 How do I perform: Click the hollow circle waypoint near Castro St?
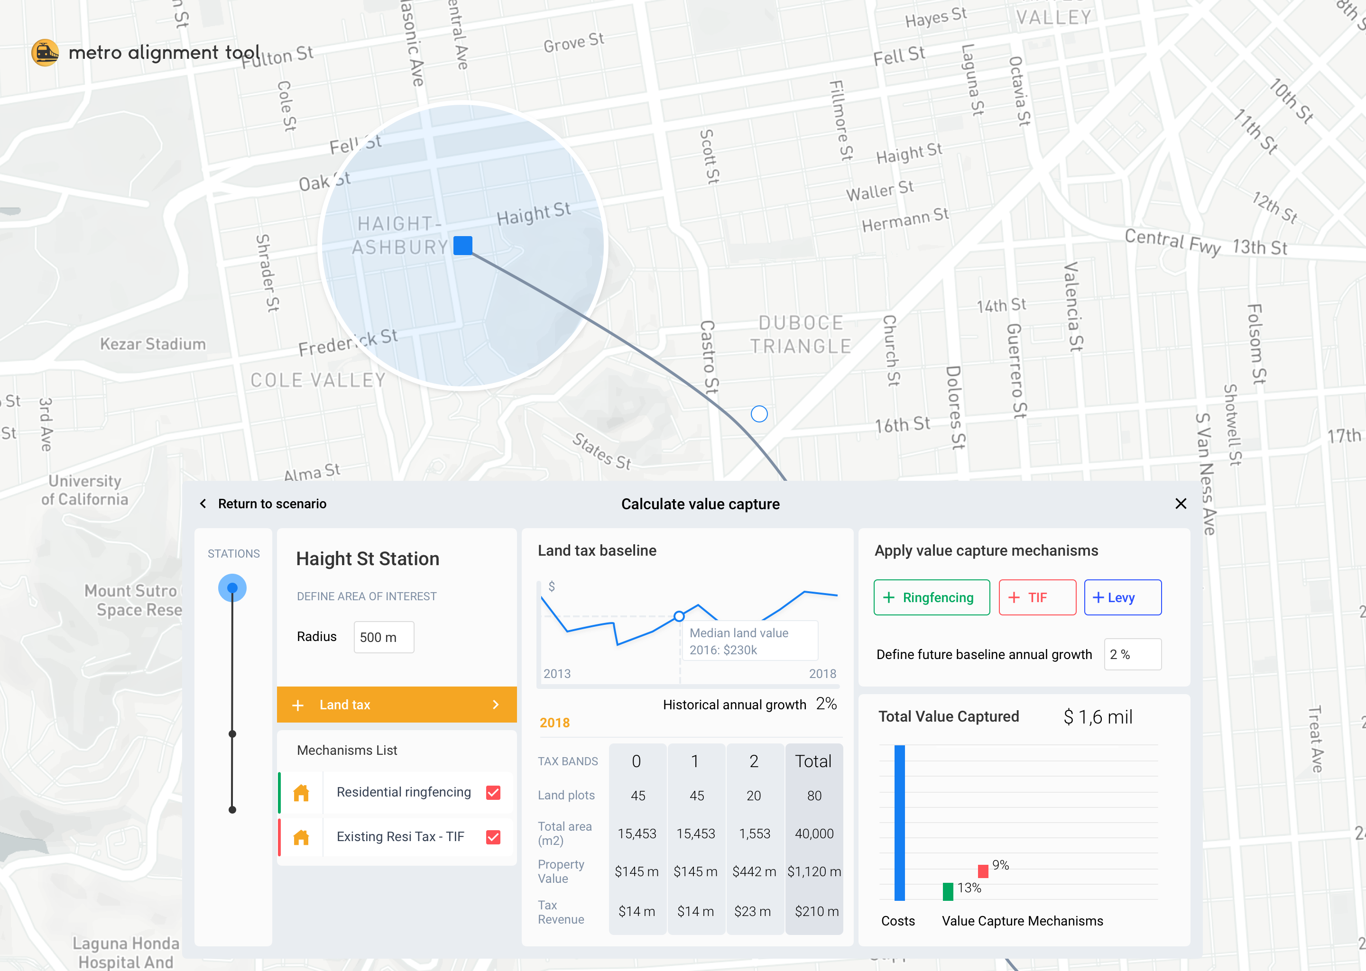pos(758,414)
